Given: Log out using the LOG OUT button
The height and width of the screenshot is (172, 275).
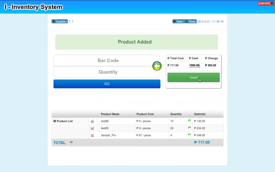Looking at the screenshot, I should coord(265,3).
